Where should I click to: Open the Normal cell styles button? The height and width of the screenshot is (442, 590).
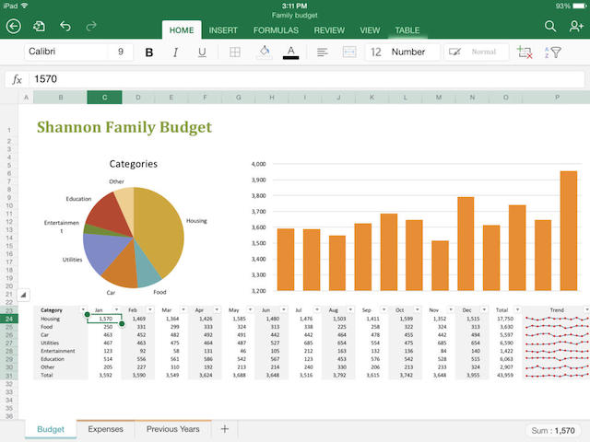click(477, 52)
